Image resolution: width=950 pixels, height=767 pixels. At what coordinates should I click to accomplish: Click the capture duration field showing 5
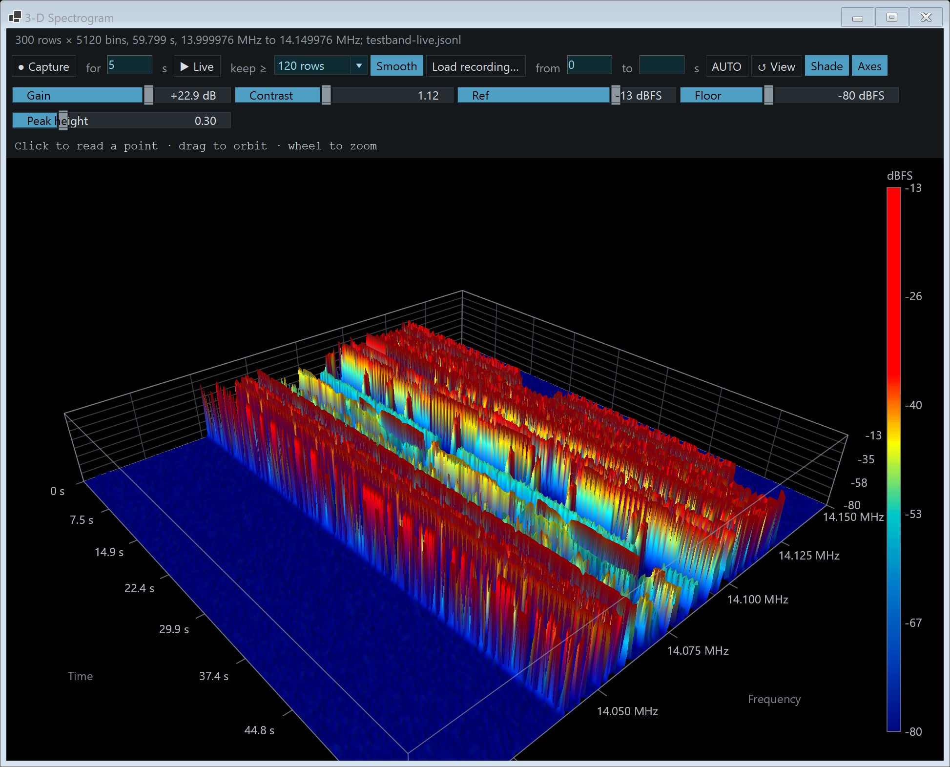tap(130, 65)
